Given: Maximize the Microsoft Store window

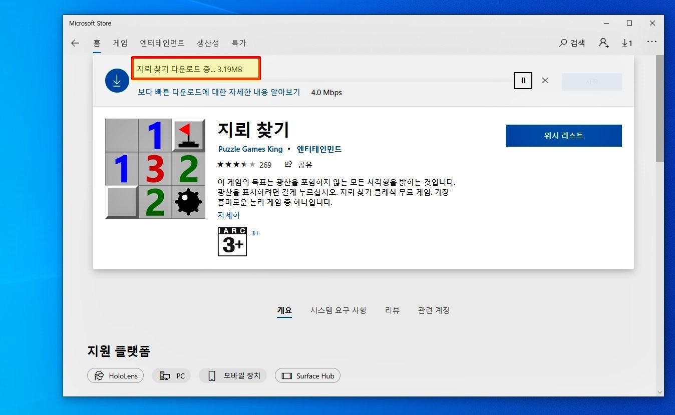Looking at the screenshot, I should 629,23.
